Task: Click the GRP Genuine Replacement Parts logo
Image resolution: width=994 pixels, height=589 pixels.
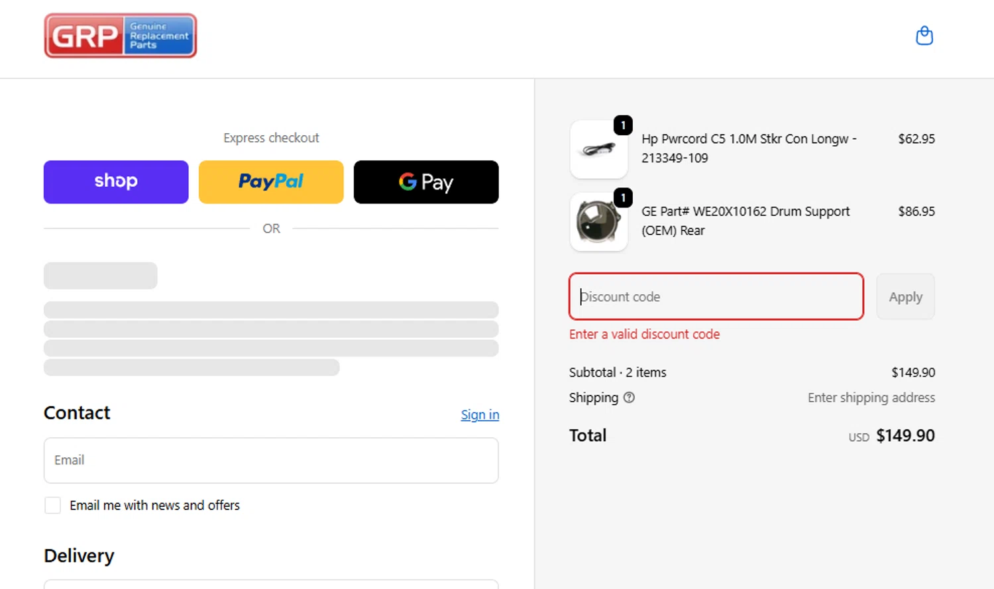Action: pyautogui.click(x=121, y=36)
